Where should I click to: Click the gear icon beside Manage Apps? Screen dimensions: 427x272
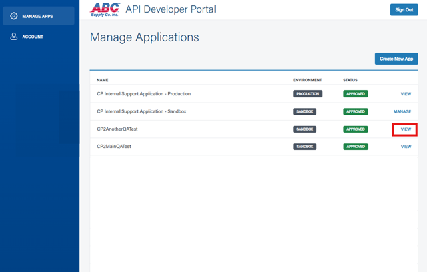(13, 16)
